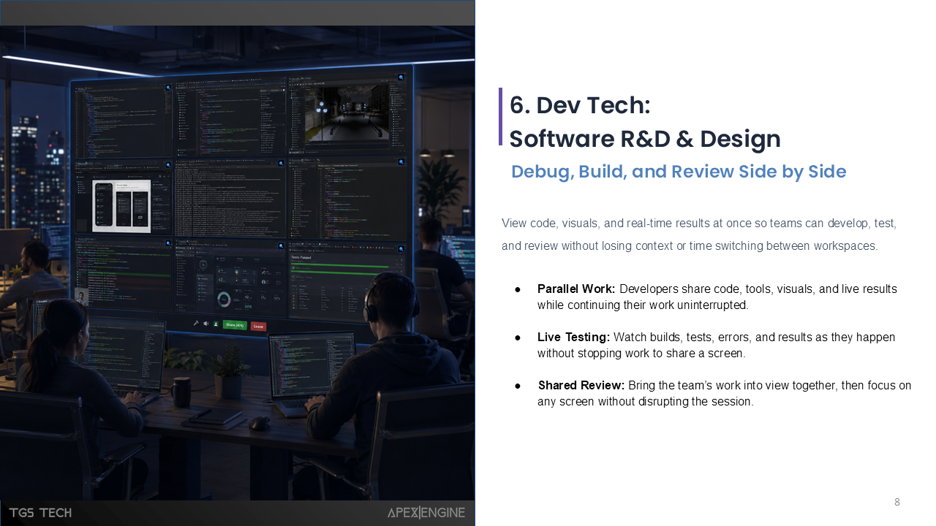Click the webcam participant thumbnail
This screenshot has height=526, width=936.
[81, 297]
